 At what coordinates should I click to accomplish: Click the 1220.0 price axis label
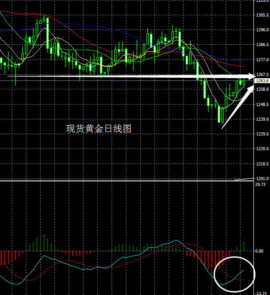pyautogui.click(x=262, y=149)
